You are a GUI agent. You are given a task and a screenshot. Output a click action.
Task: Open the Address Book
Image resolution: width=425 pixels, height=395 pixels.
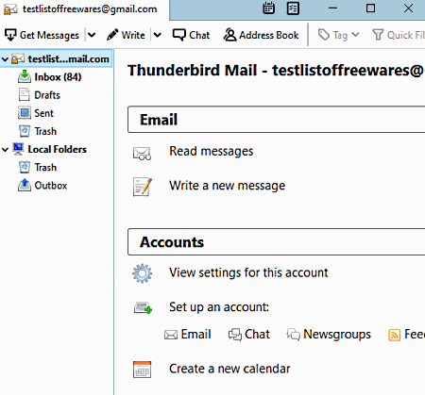(x=261, y=35)
